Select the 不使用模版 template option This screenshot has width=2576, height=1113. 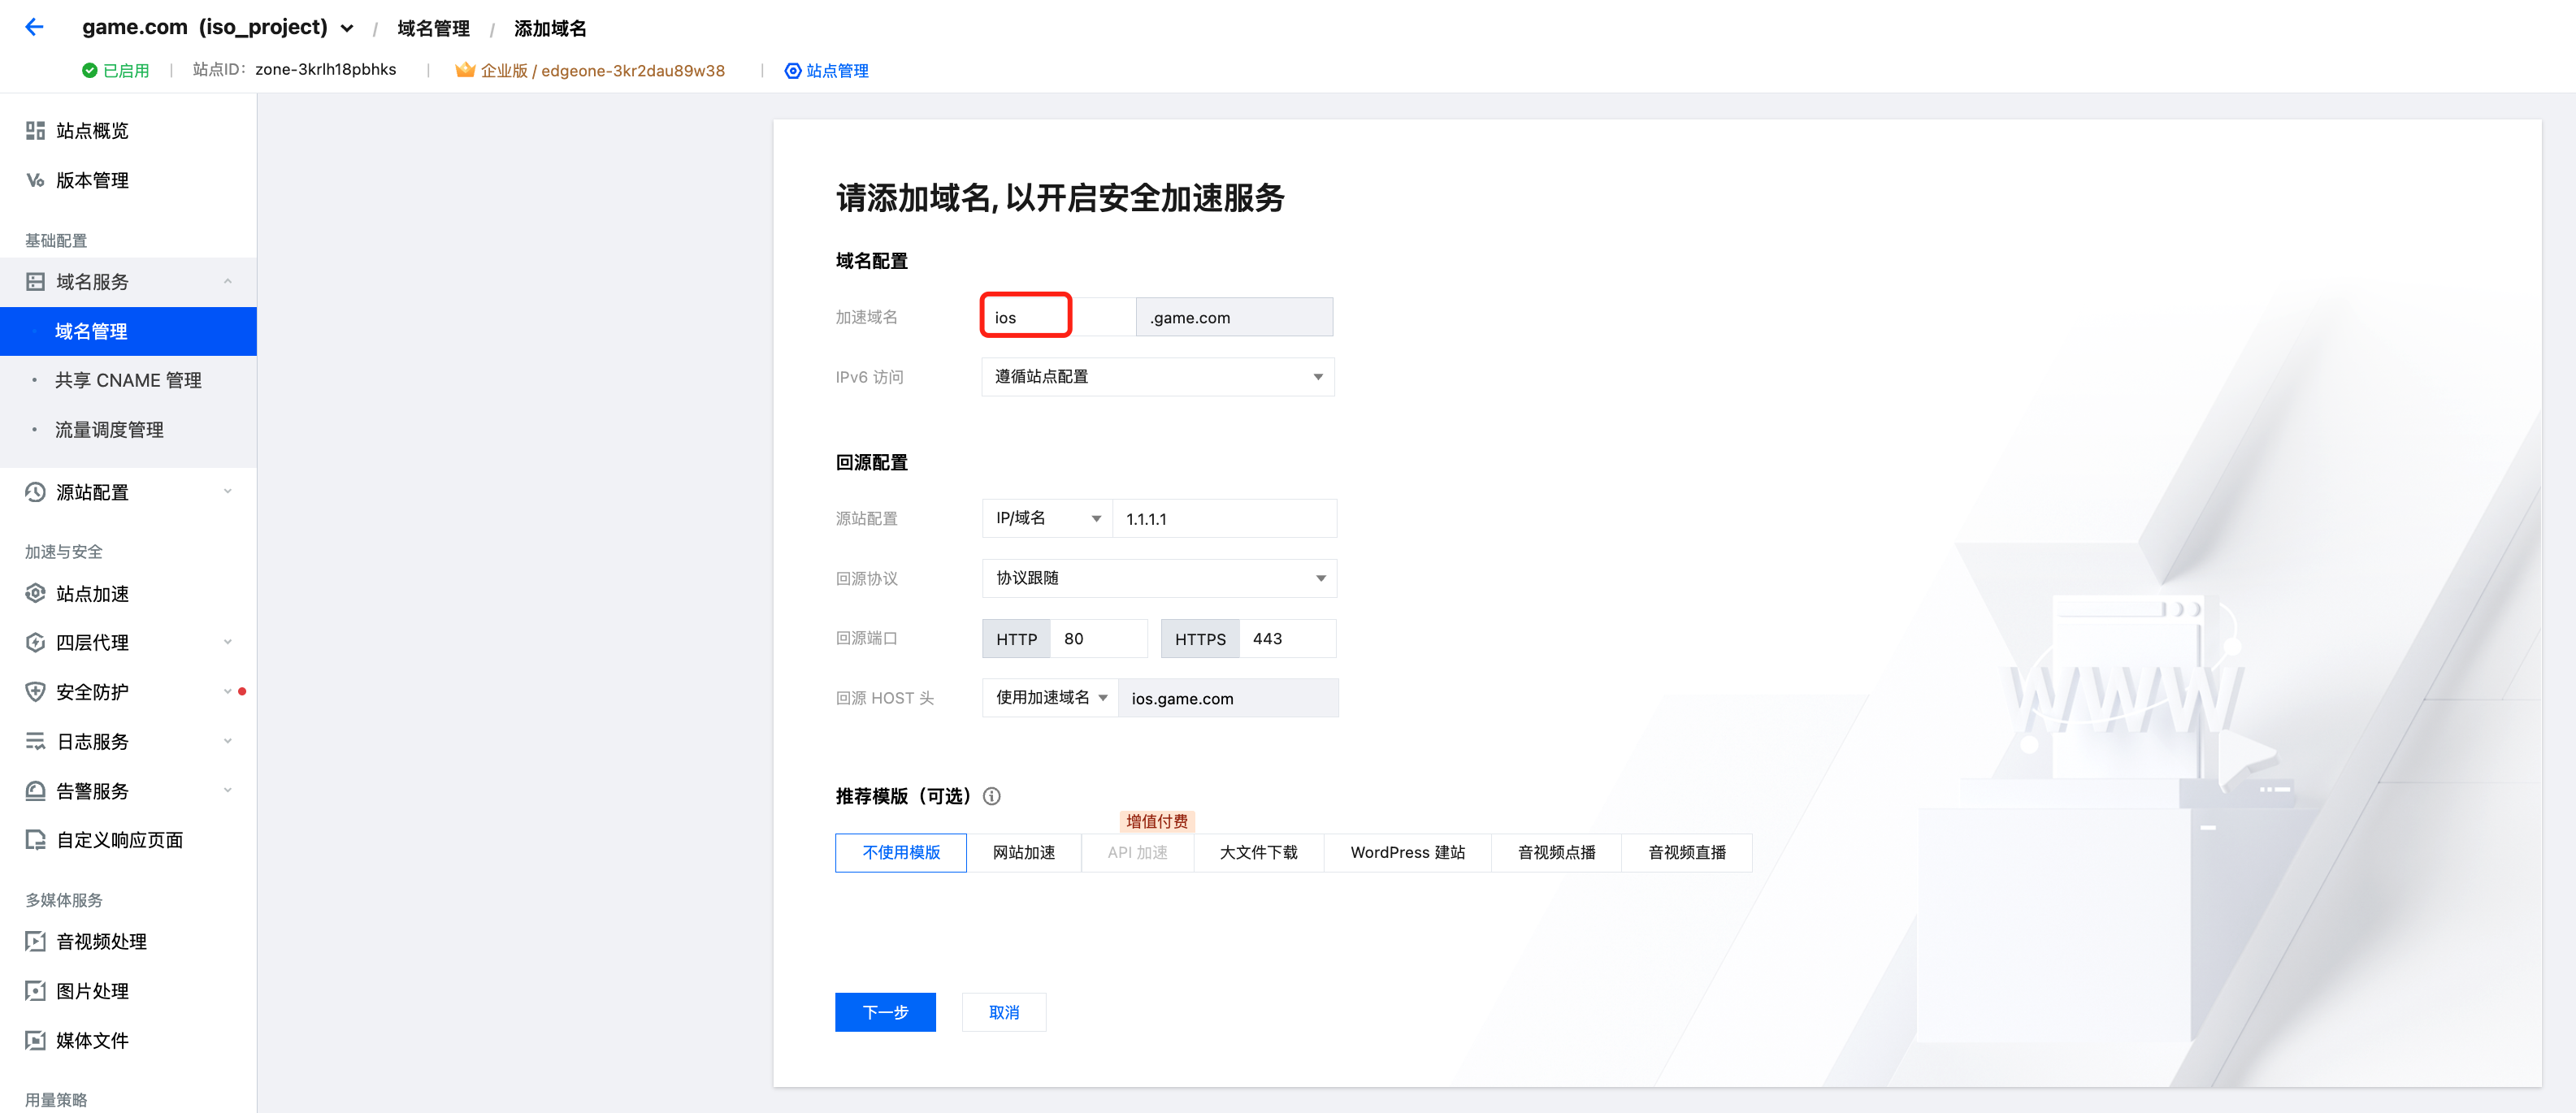coord(900,852)
